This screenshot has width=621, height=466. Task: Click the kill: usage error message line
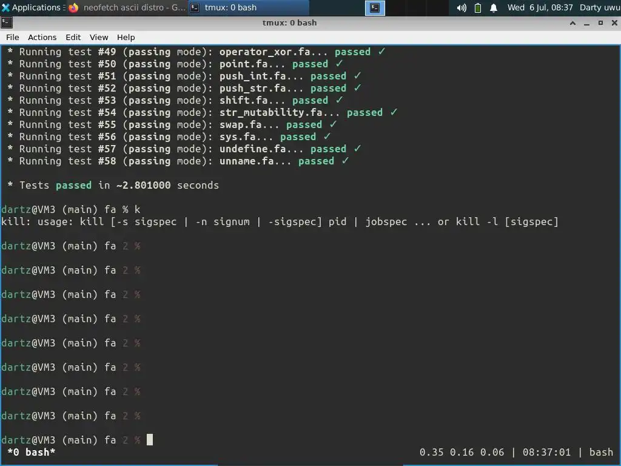[x=280, y=221]
